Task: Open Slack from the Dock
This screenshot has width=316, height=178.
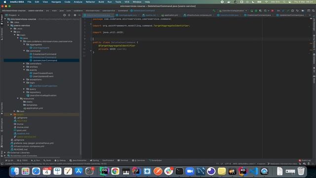Action: pyautogui.click(x=168, y=172)
